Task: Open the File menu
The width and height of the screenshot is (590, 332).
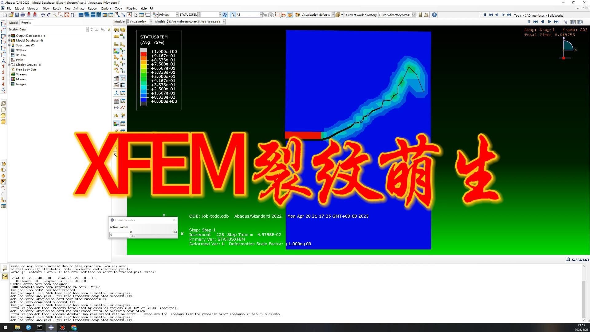Action: [9, 9]
